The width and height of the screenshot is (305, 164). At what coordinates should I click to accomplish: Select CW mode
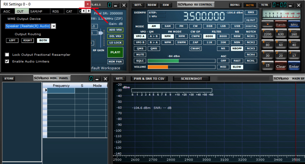[195, 26]
